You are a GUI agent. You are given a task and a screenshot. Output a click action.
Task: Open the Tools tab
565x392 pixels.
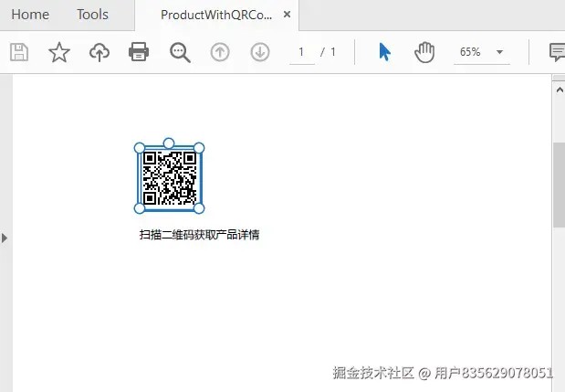click(92, 15)
